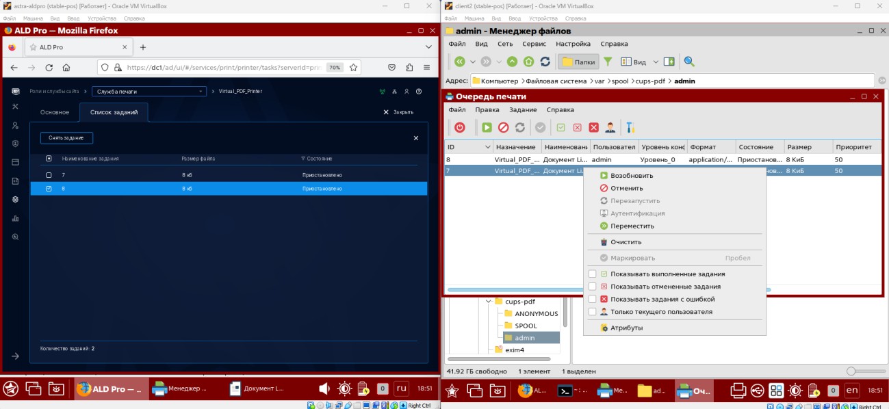Open the ID column sort dropdown arrow

click(487, 147)
